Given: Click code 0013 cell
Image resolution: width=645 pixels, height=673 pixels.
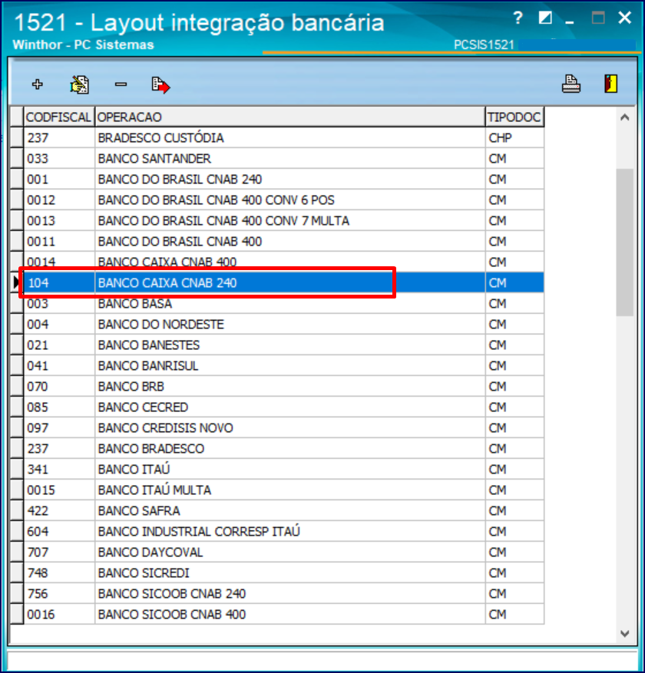Looking at the screenshot, I should [x=59, y=220].
